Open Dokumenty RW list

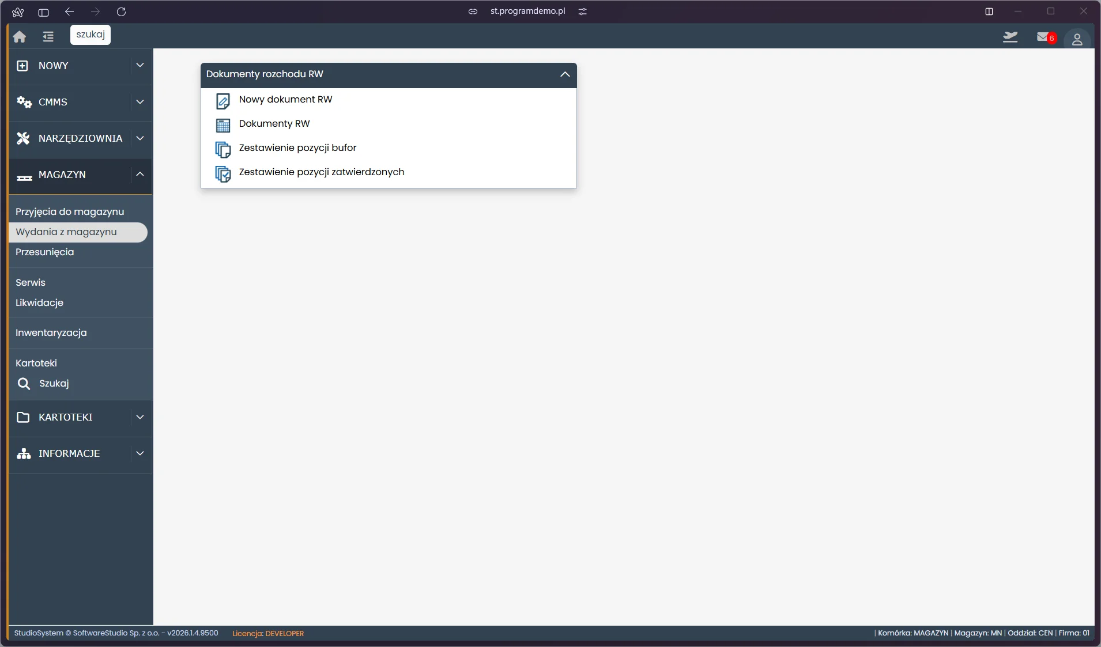(x=274, y=124)
